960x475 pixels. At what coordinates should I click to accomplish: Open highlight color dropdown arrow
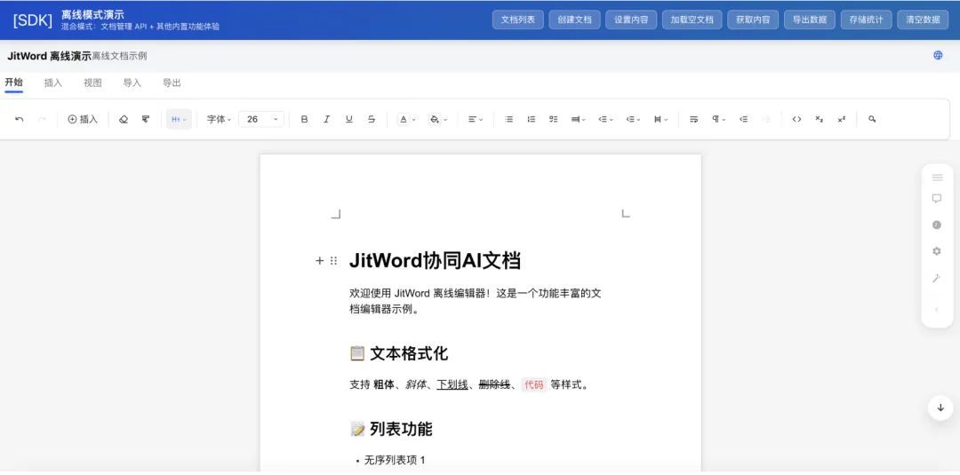point(445,120)
